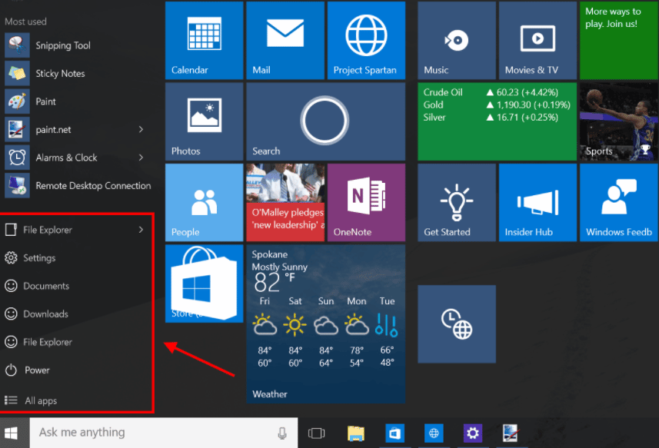Open File Explorer from the taskbar
Image resolution: width=659 pixels, height=448 pixels.
(x=355, y=433)
